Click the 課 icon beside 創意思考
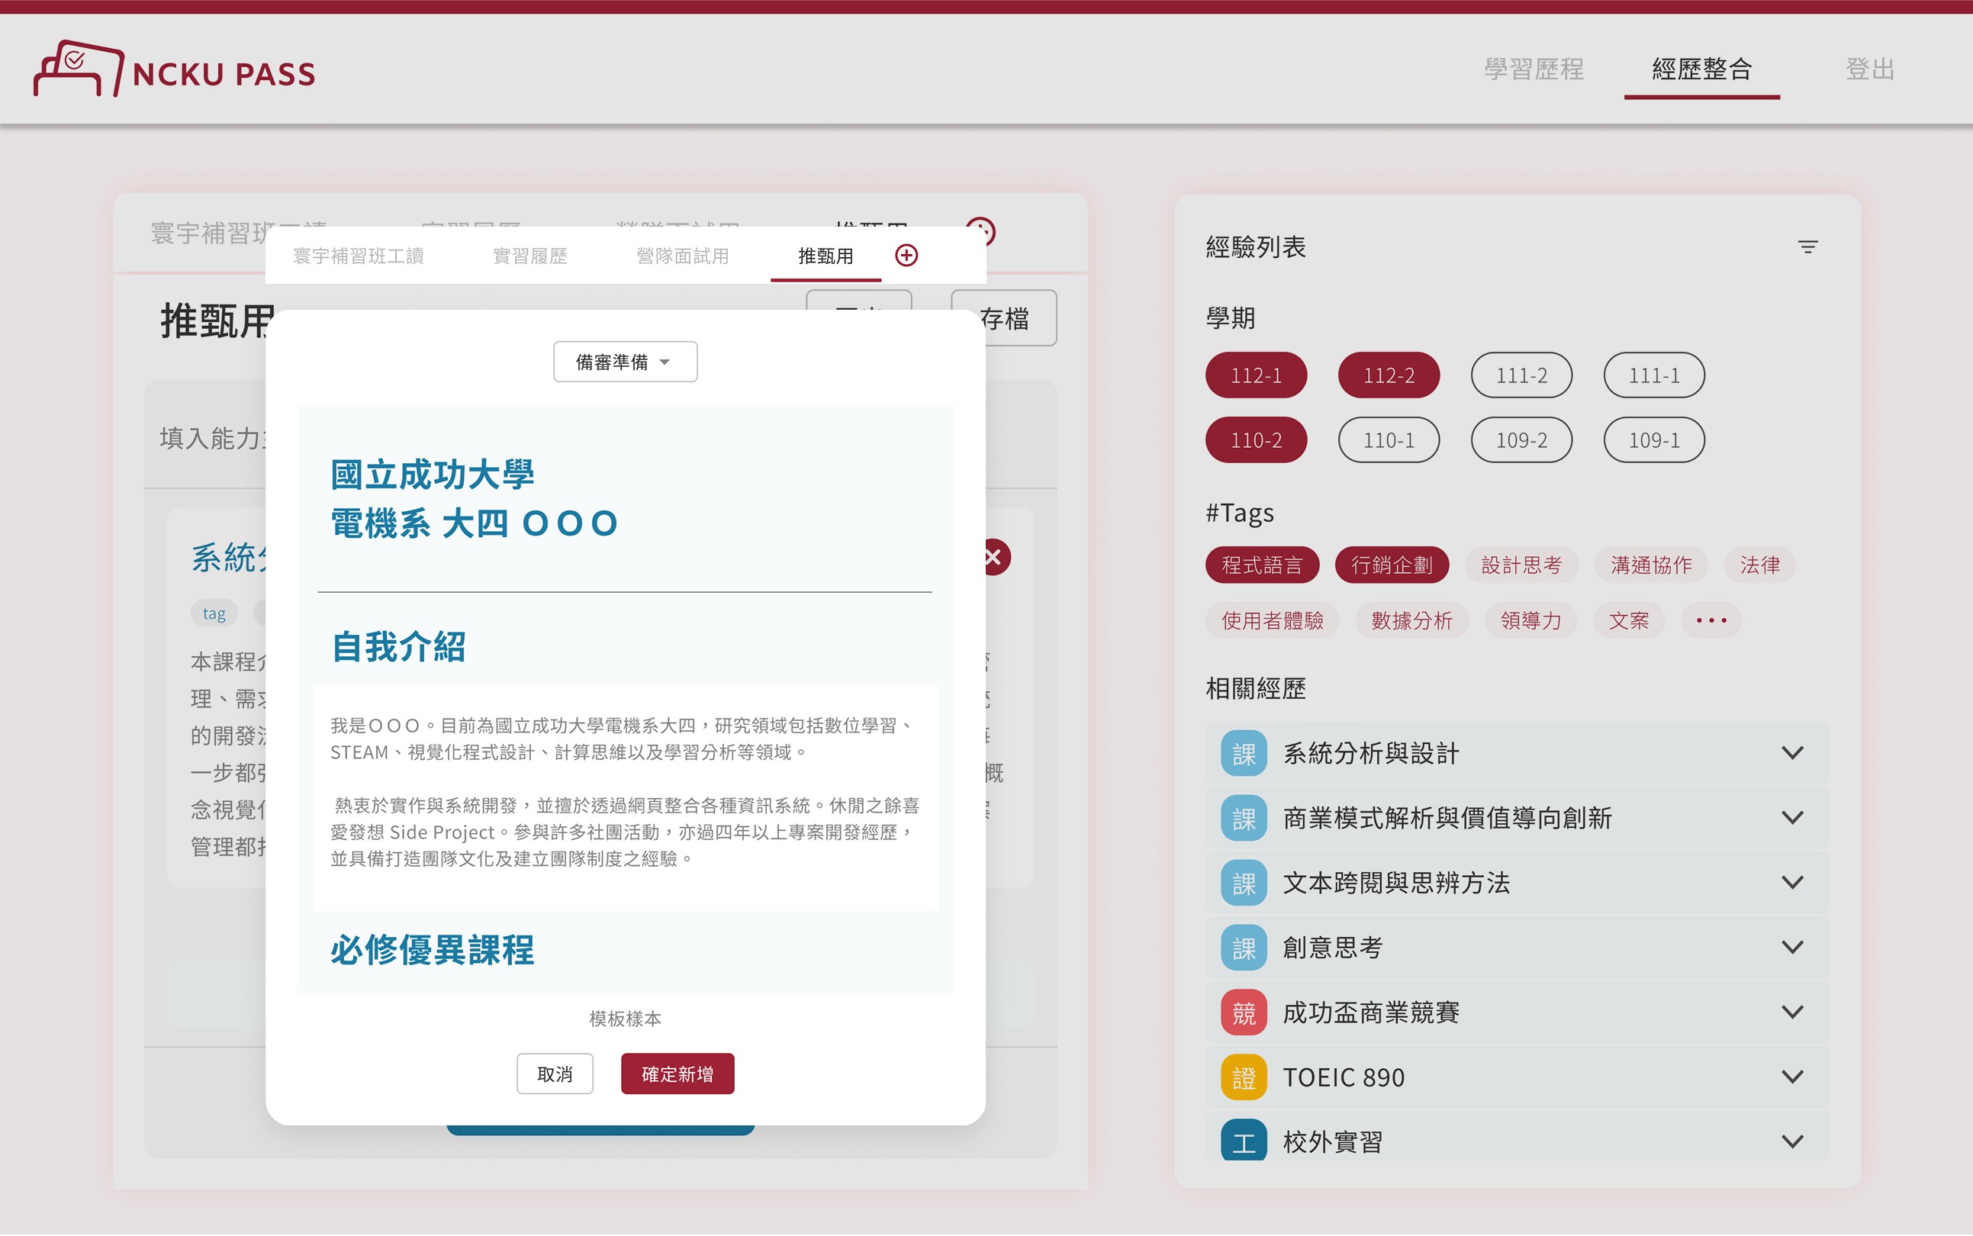Screen dimensions: 1973x1236 click(x=1243, y=948)
